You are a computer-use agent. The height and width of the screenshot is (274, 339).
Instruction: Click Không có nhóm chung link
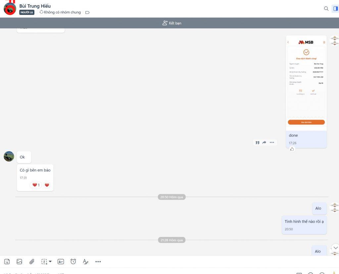[x=60, y=12]
